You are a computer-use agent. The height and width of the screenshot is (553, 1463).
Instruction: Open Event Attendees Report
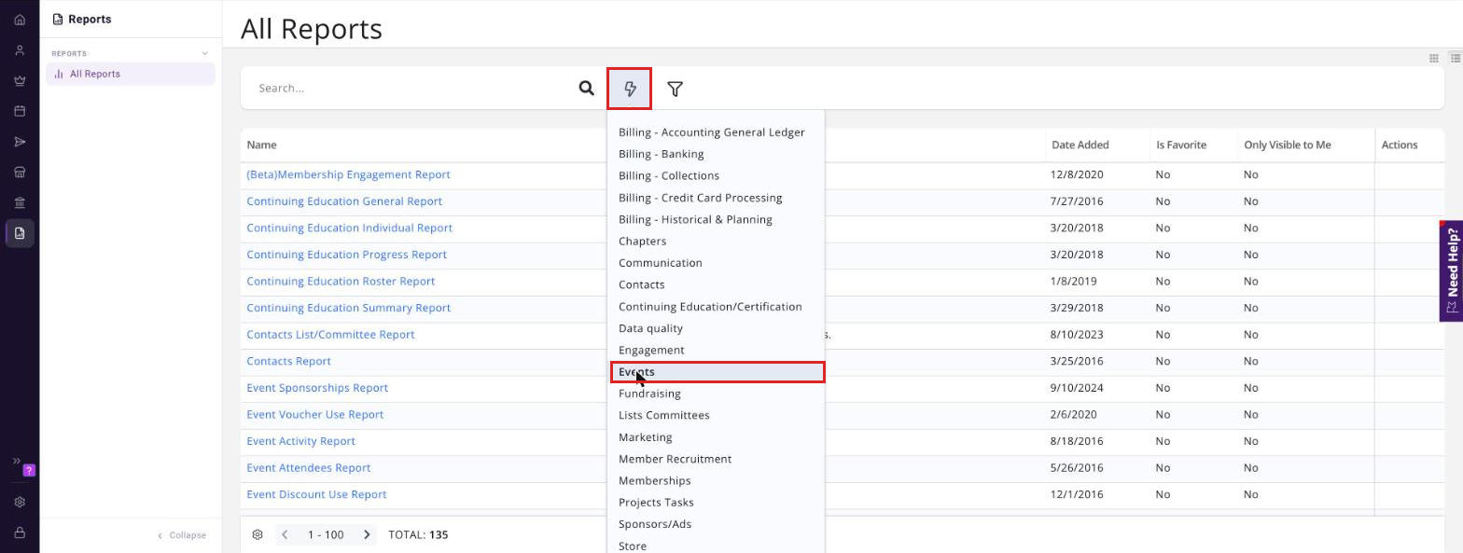tap(308, 467)
